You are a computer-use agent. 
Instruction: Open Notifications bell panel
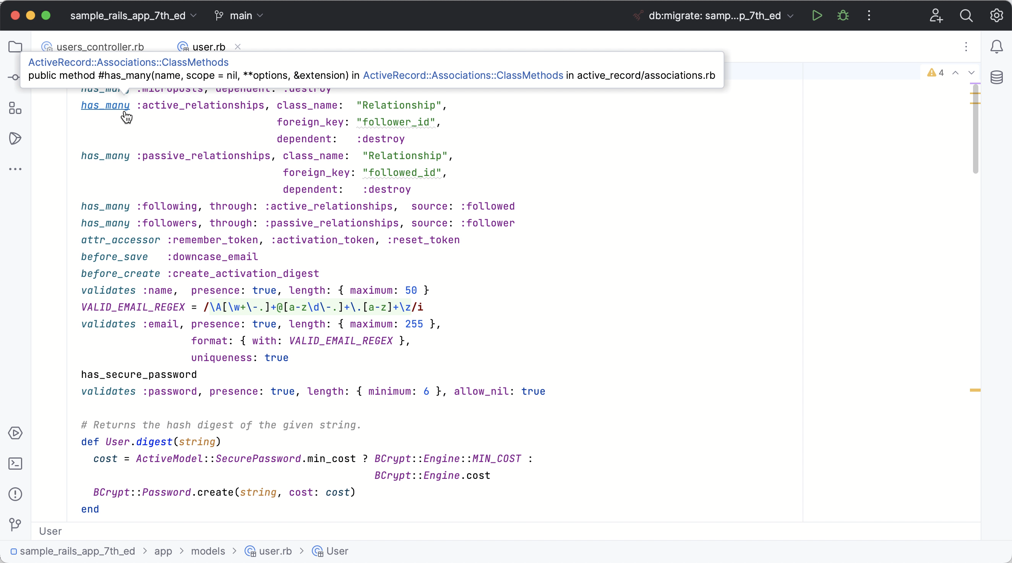tap(996, 47)
